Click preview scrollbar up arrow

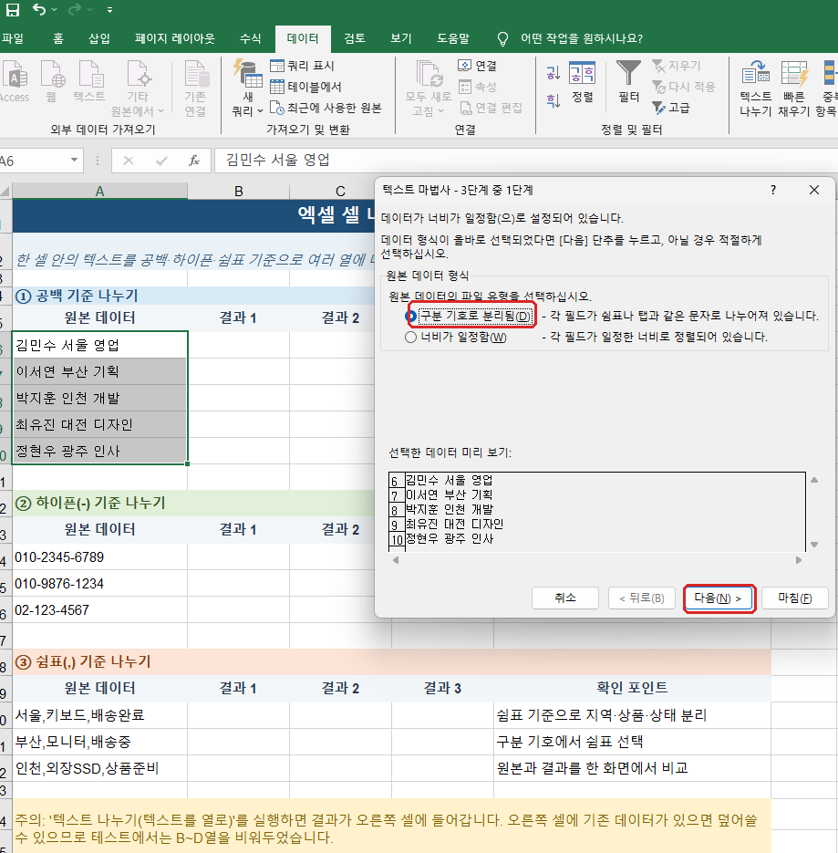[814, 480]
